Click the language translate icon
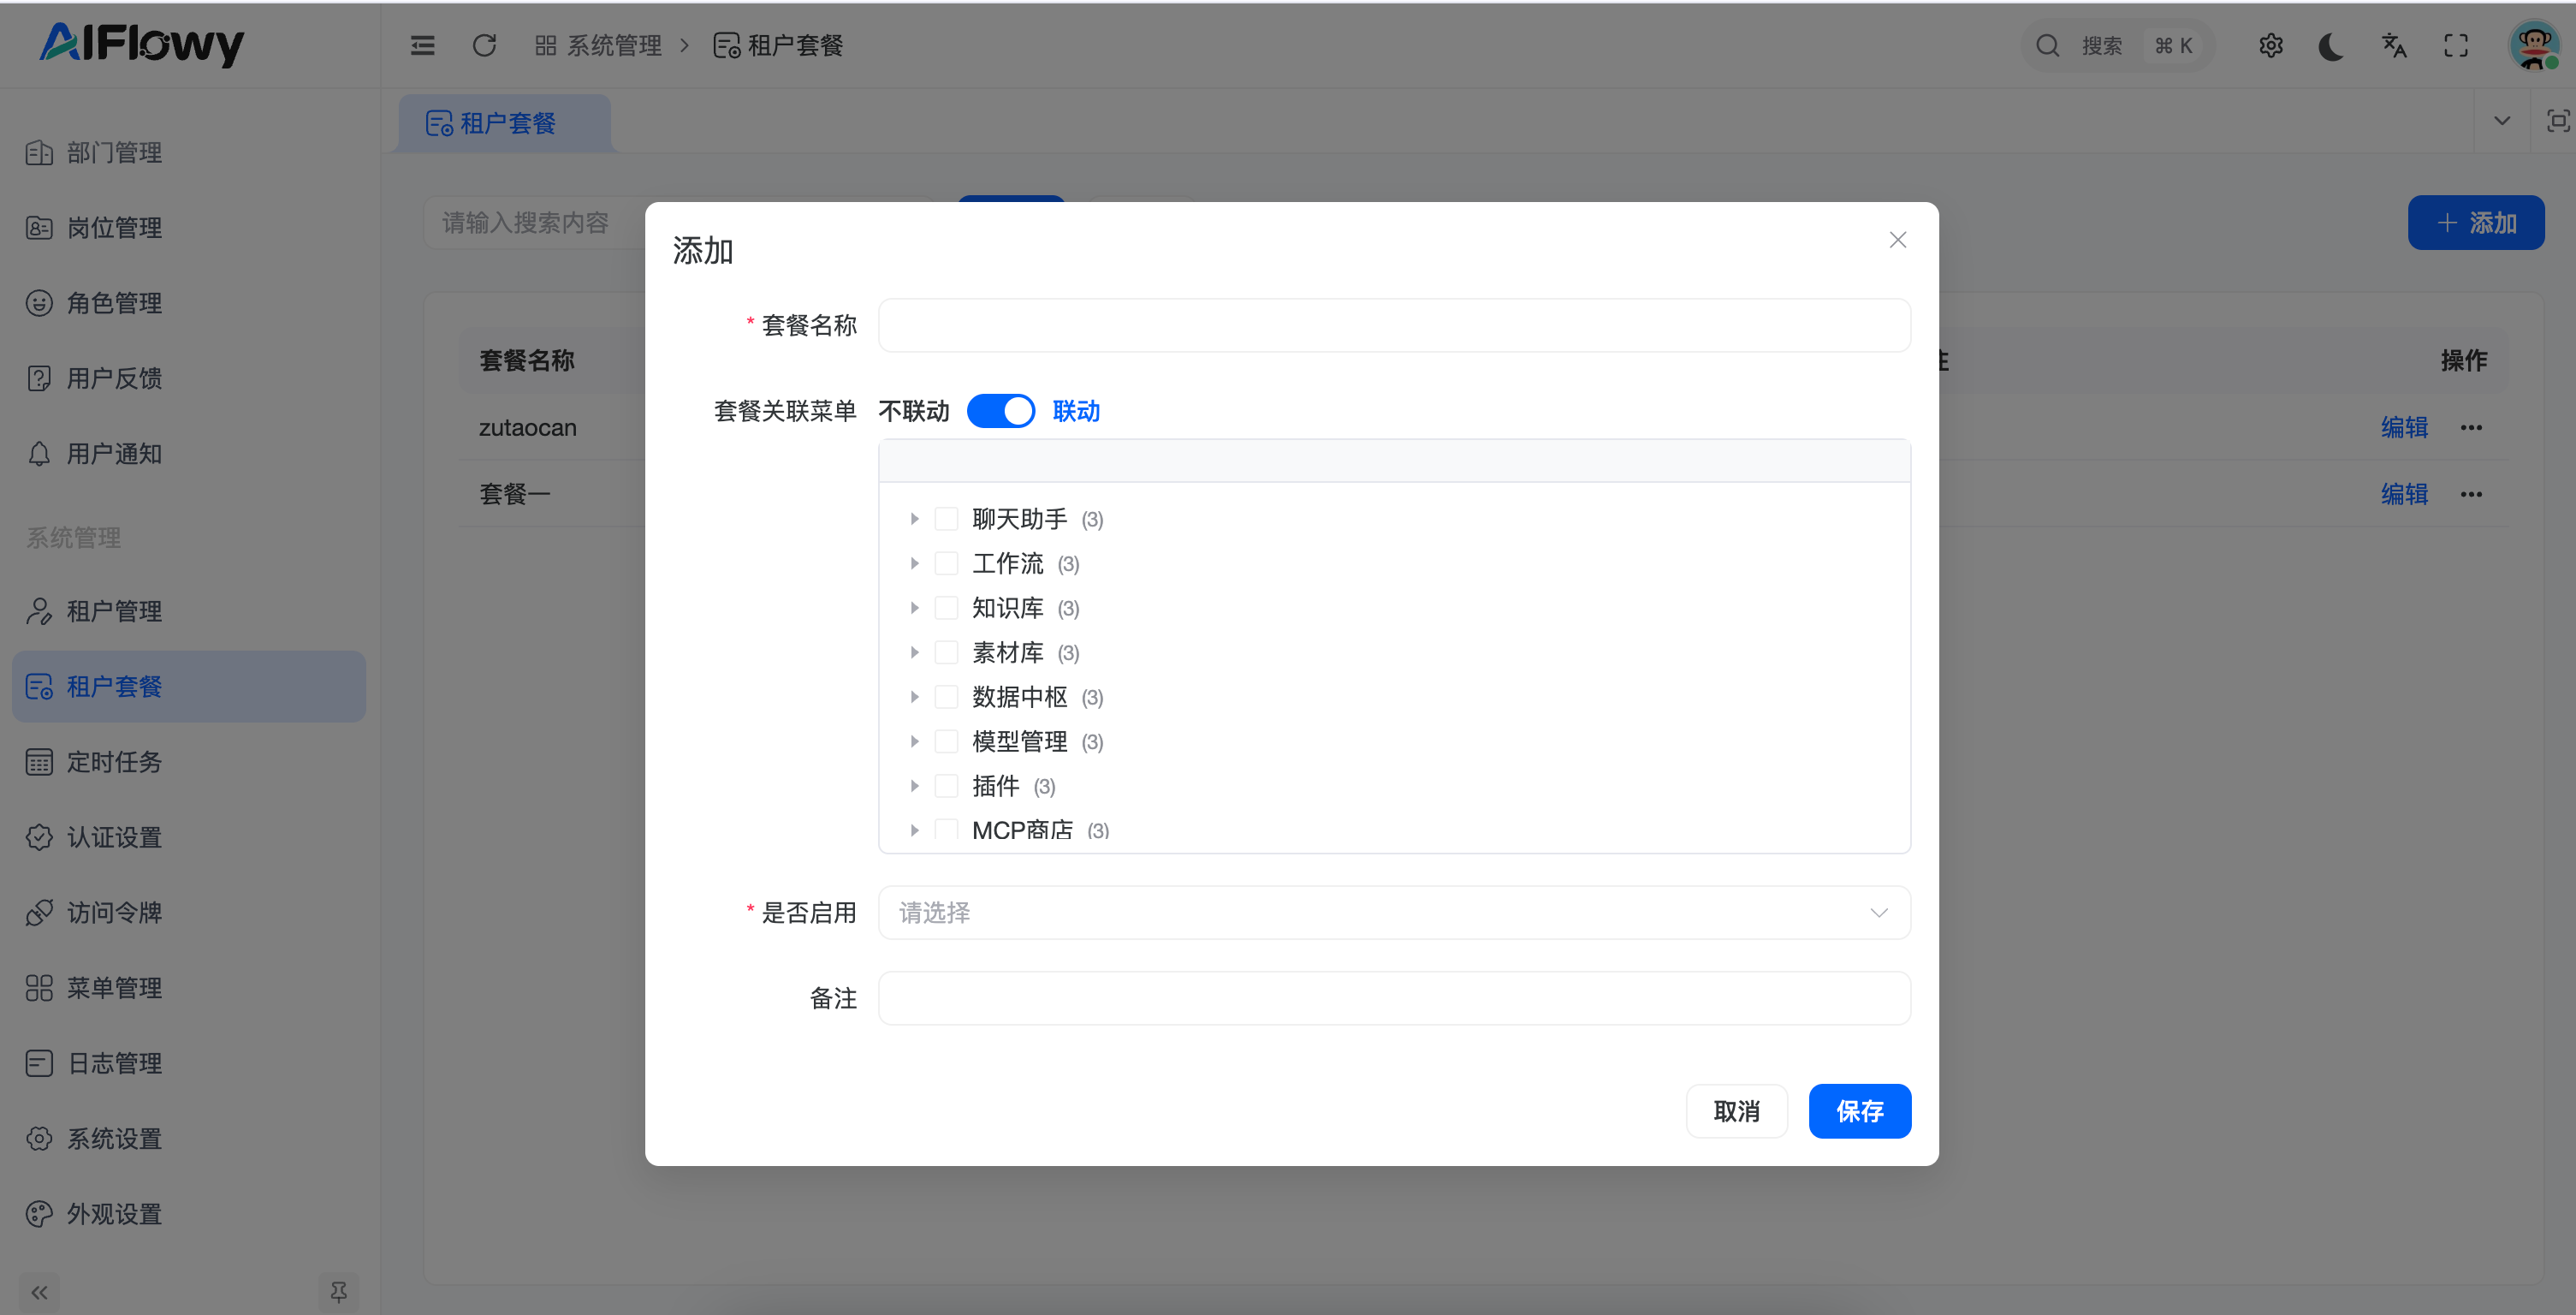Image resolution: width=2576 pixels, height=1315 pixels. pyautogui.click(x=2393, y=45)
